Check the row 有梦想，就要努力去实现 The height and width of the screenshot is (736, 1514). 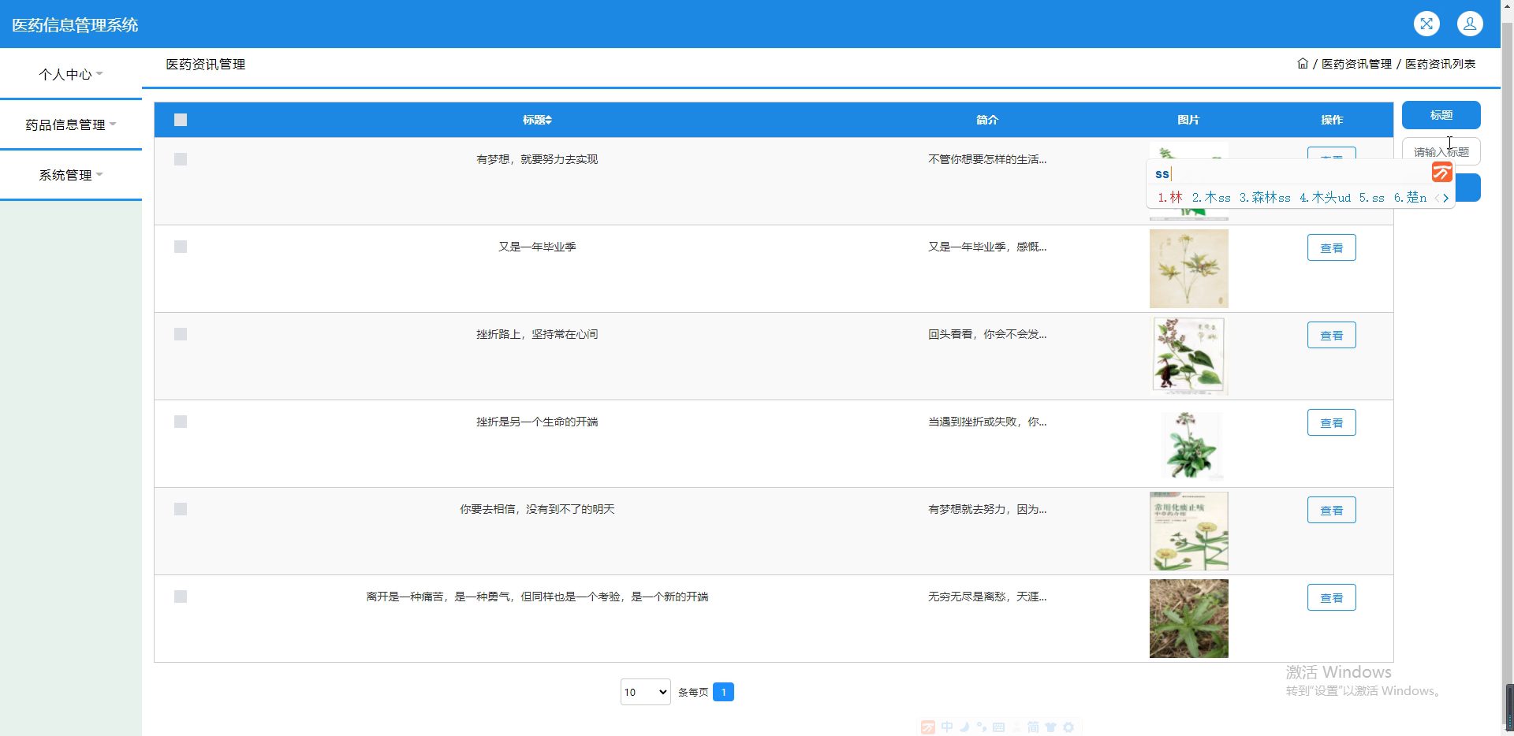(181, 159)
